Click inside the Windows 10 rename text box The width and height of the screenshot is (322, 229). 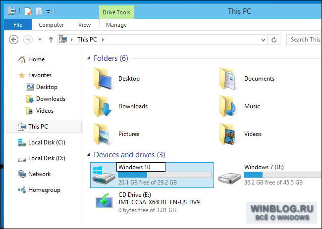coord(141,167)
